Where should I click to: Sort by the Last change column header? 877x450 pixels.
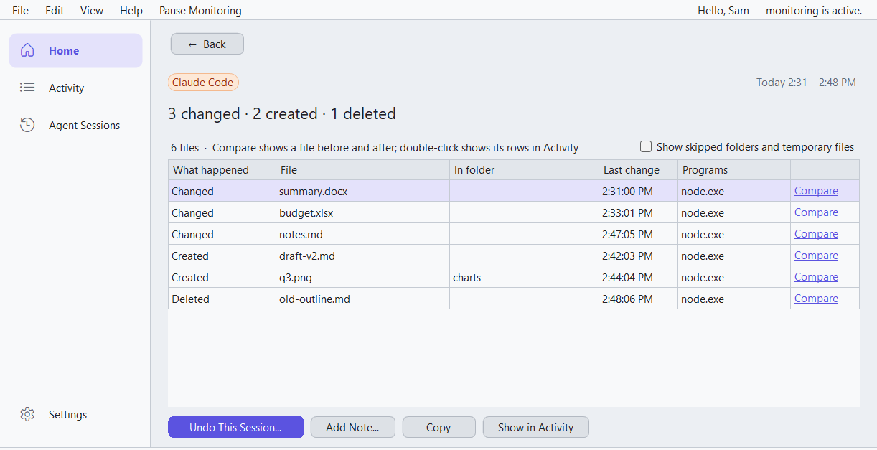click(x=638, y=170)
